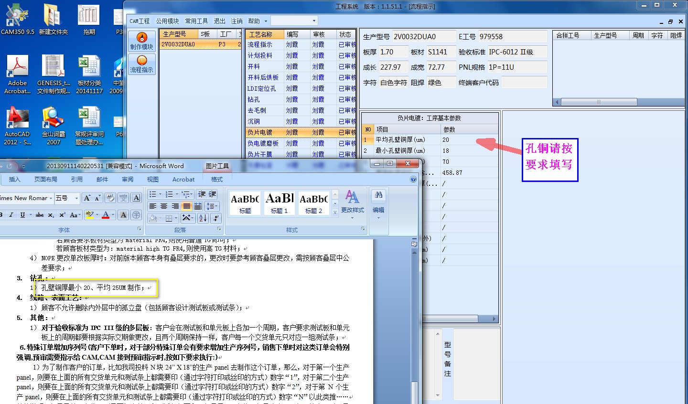Apply 标题 2 style
Image resolution: width=688 pixels, height=404 pixels.
(314, 203)
